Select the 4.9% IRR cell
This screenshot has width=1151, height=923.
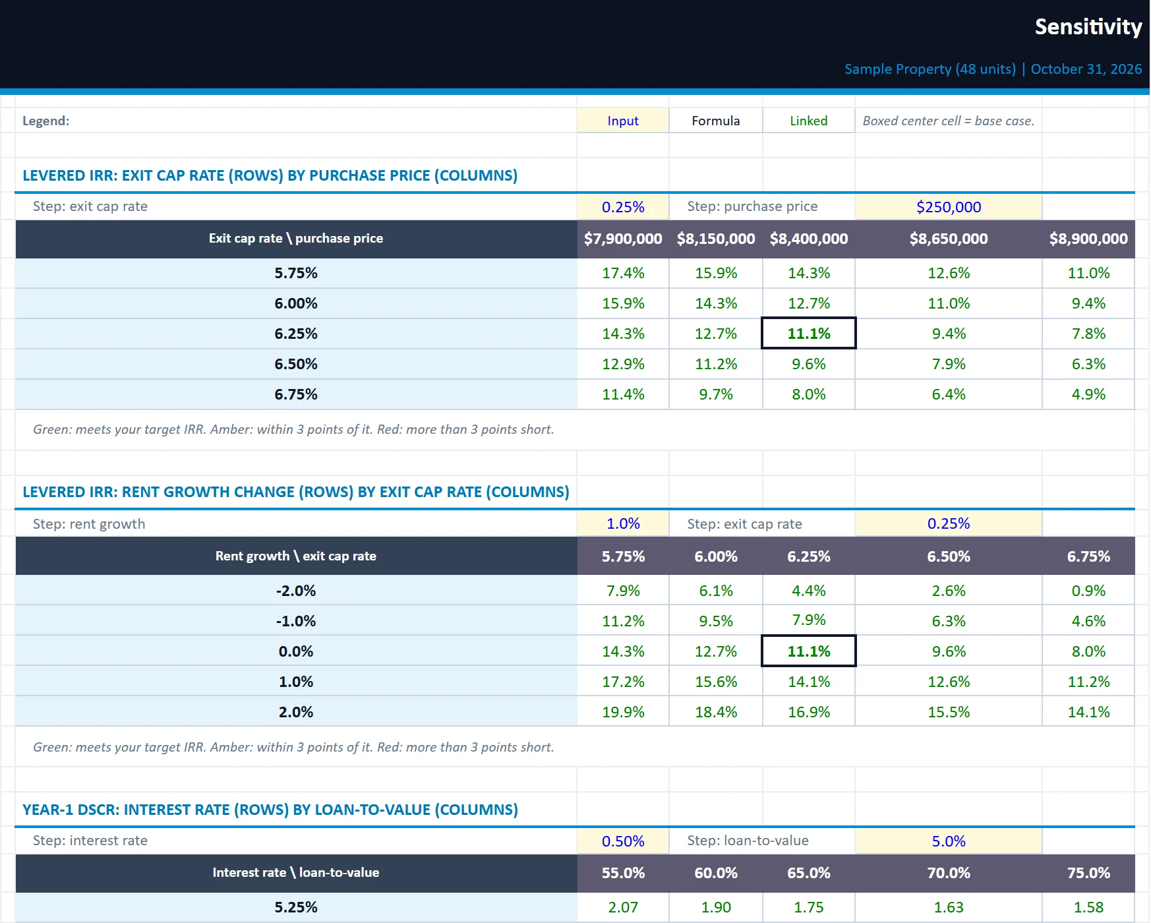(1088, 394)
